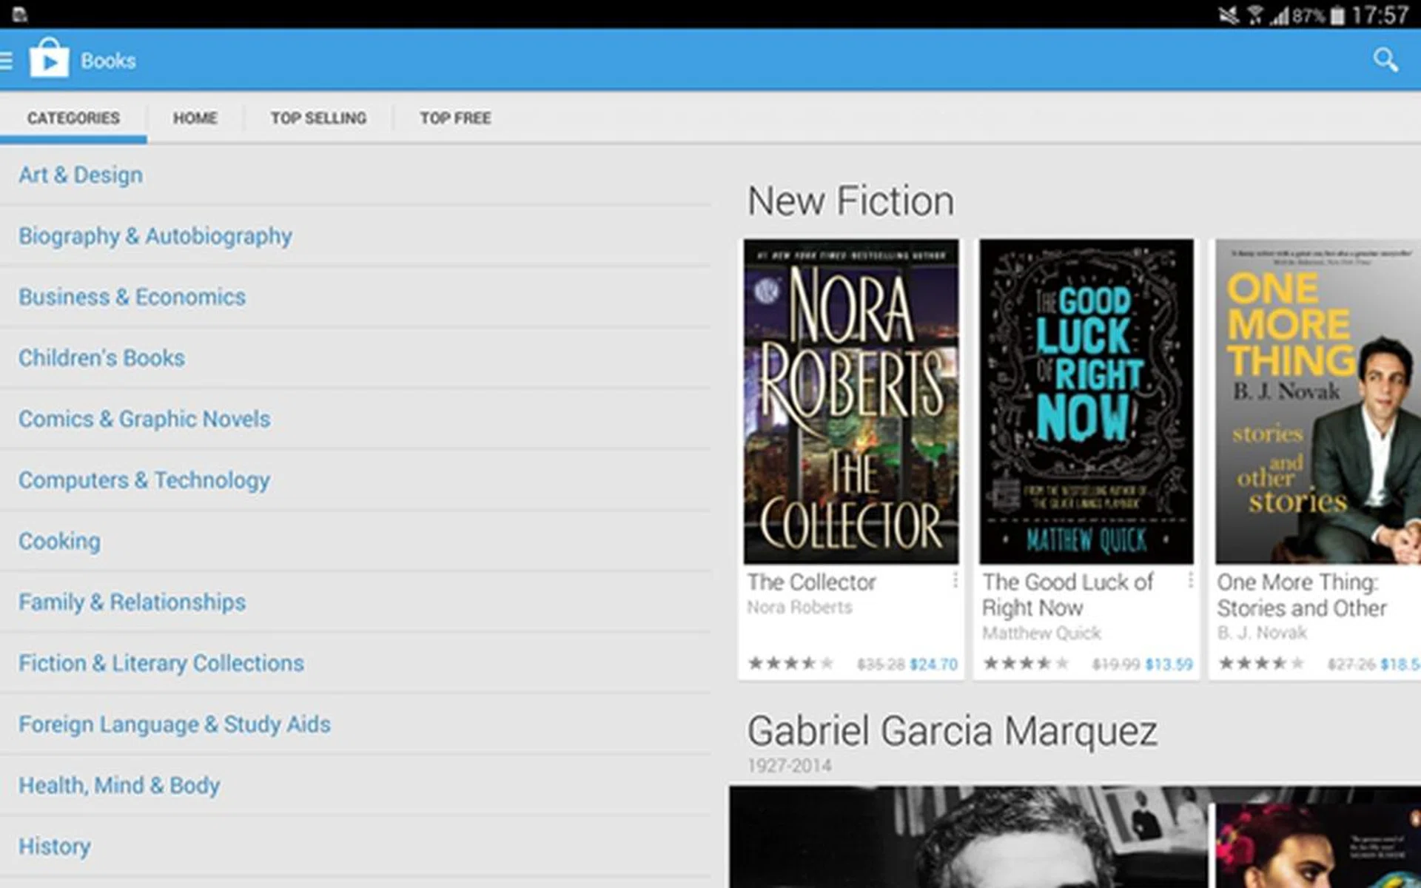Open Art & Design category
The width and height of the screenshot is (1421, 888).
pyautogui.click(x=81, y=175)
